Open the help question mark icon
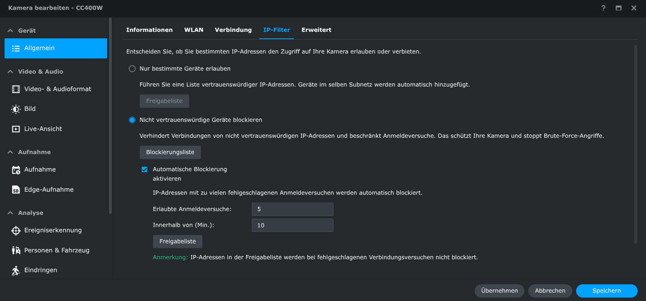 click(603, 8)
